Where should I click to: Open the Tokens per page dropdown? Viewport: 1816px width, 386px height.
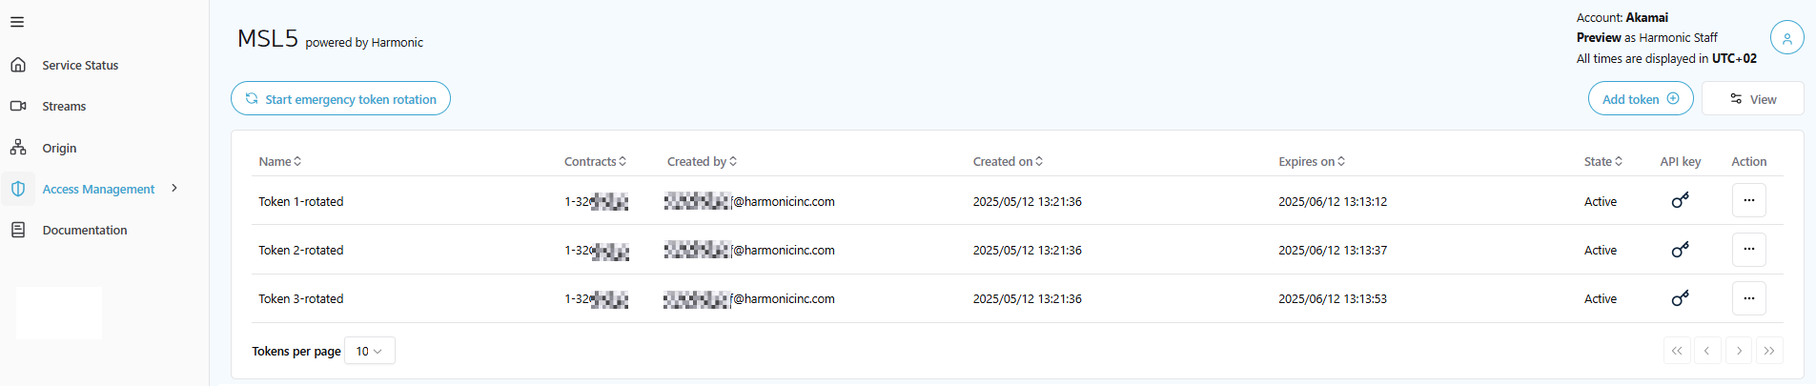[x=369, y=351]
